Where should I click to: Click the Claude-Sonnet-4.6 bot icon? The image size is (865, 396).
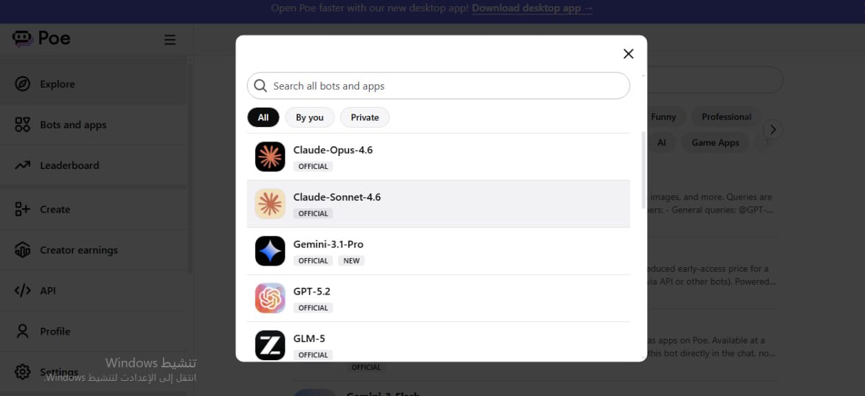click(x=270, y=204)
